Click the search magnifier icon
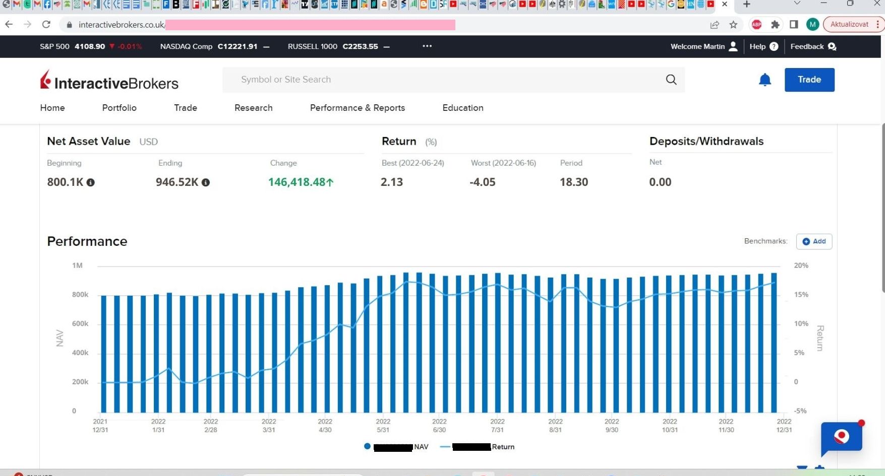Screen dimensions: 885x476 (671, 80)
